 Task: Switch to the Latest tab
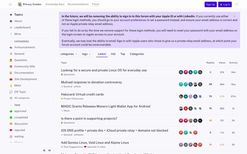click(102, 54)
